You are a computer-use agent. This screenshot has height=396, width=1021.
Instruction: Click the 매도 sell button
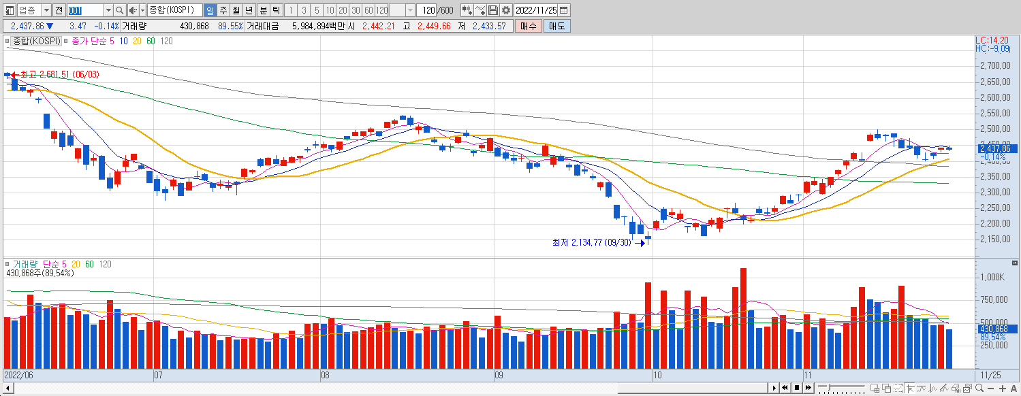[x=557, y=26]
